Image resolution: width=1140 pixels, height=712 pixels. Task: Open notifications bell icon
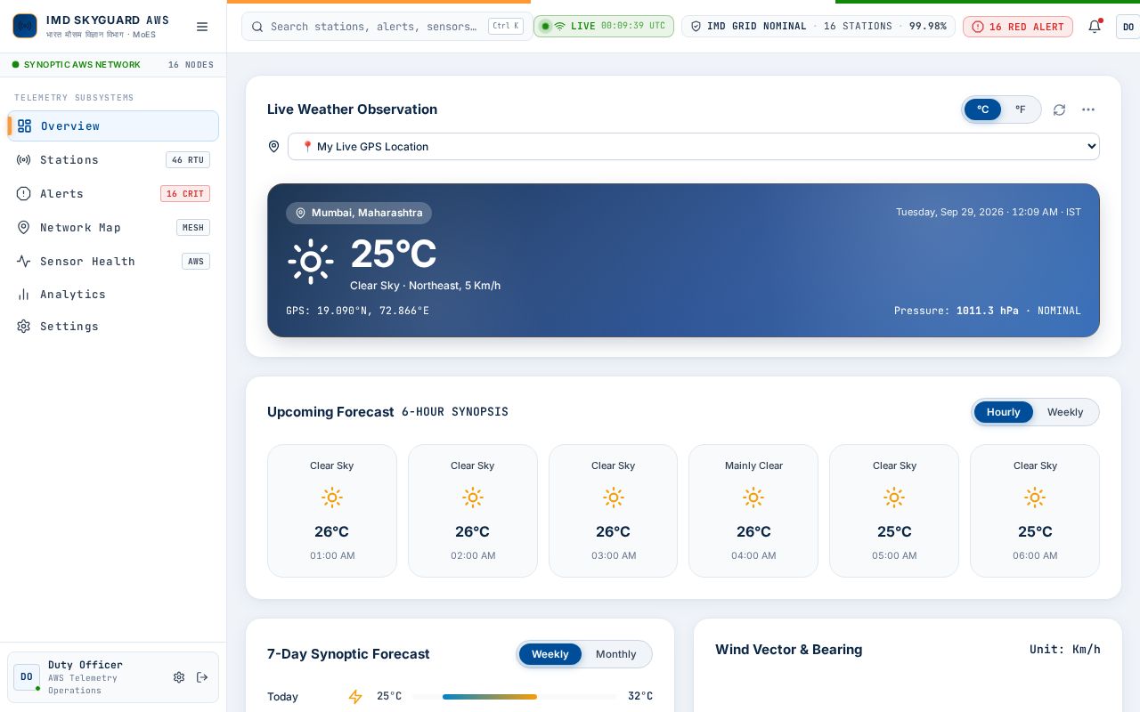coord(1095,27)
